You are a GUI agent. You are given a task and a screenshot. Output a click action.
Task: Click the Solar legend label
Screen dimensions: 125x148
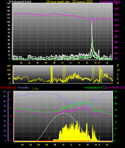(x=35, y=89)
